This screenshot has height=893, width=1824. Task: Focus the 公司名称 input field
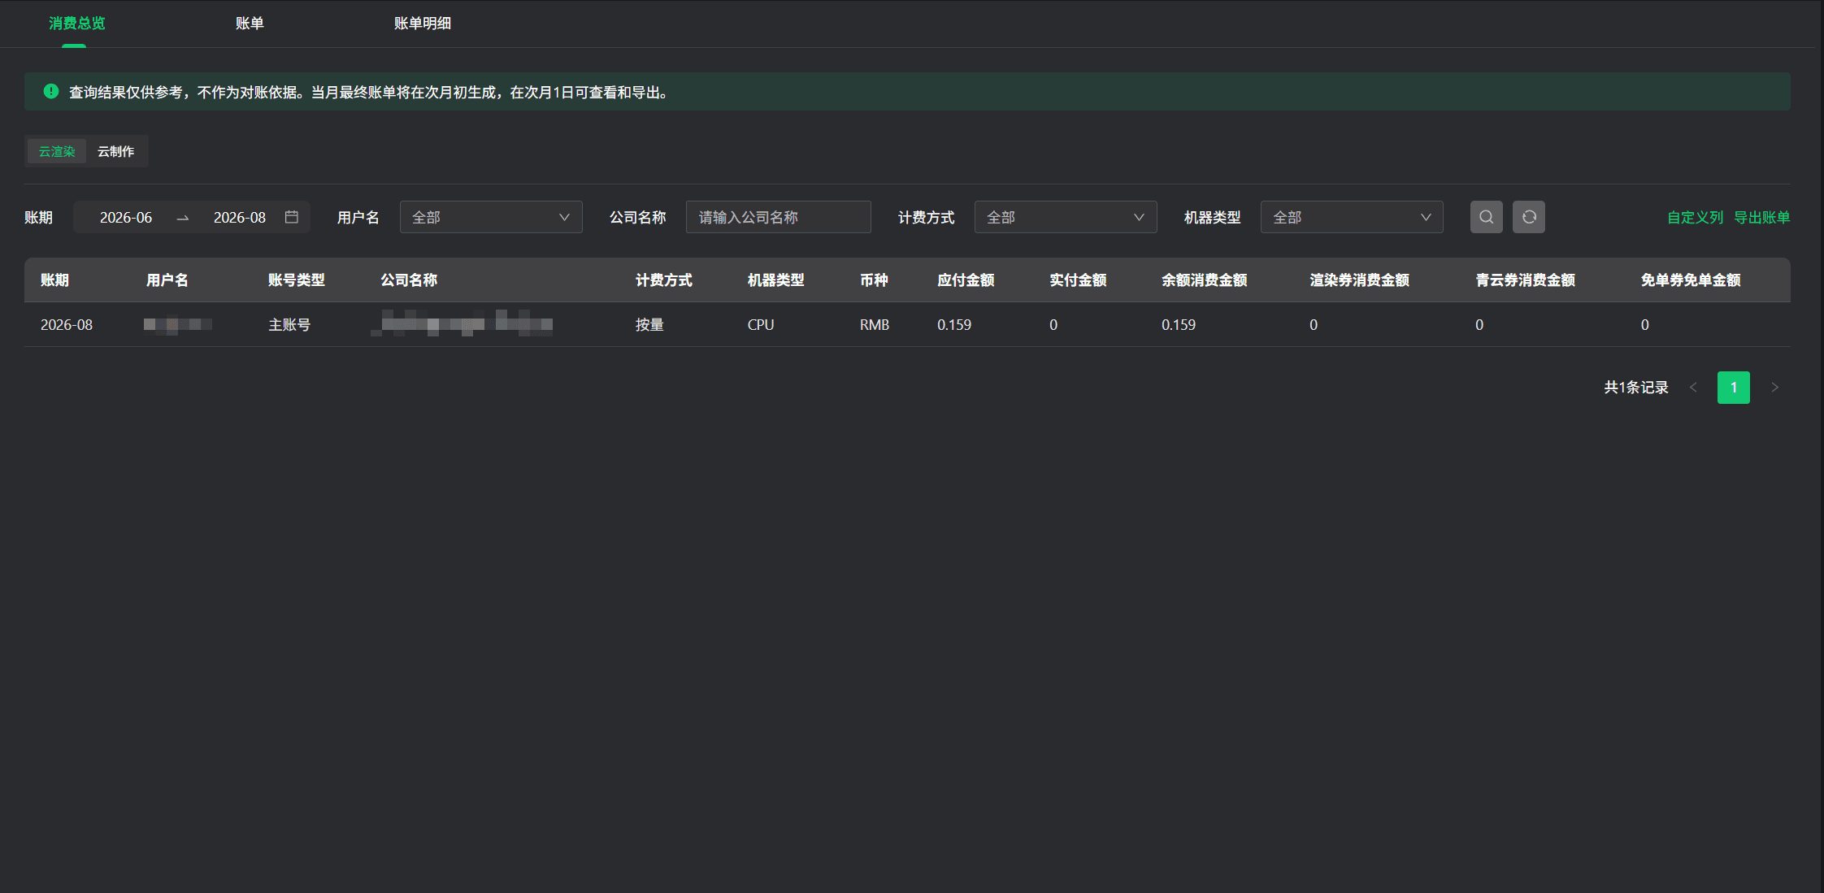pos(778,217)
